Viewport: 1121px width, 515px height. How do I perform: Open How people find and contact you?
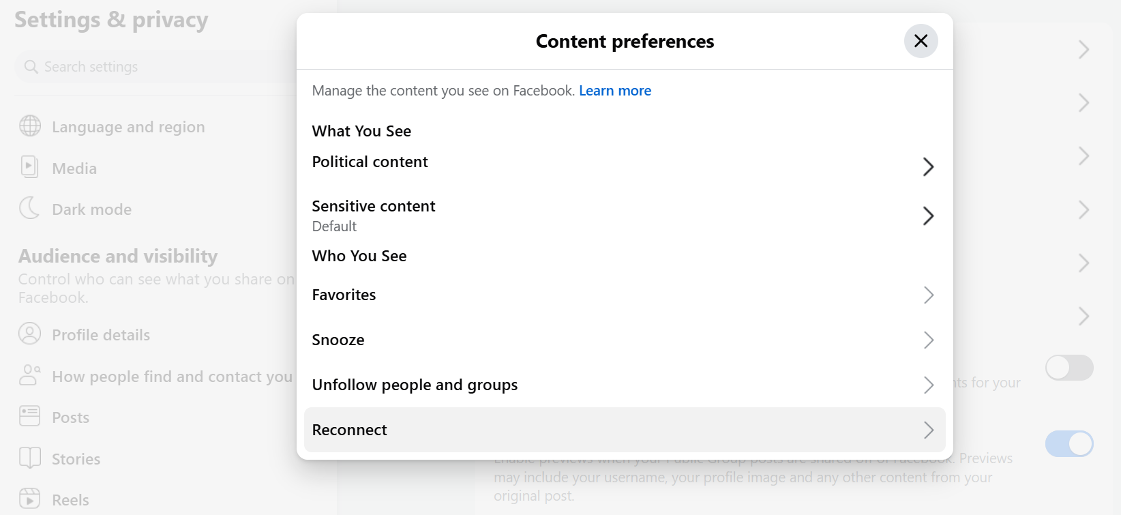coord(172,377)
